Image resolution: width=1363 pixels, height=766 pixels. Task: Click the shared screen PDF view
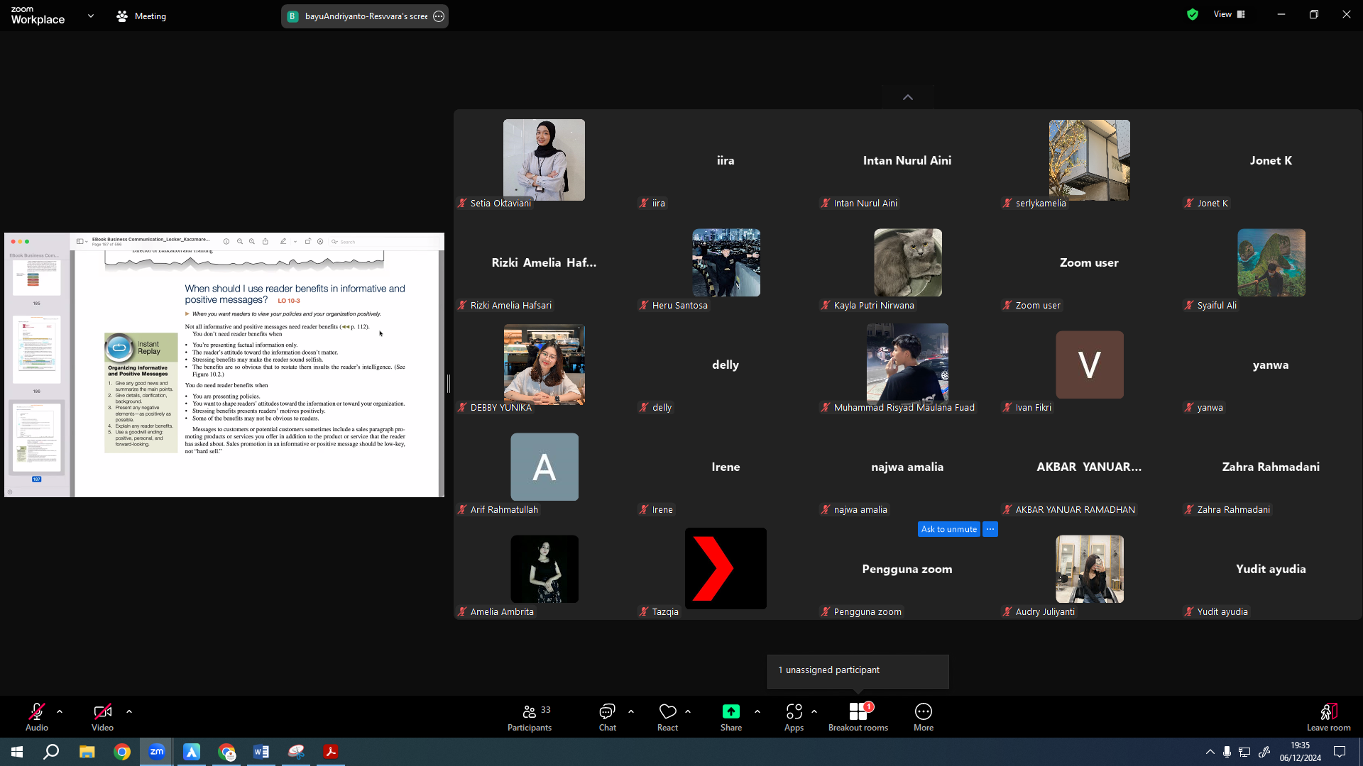(224, 365)
